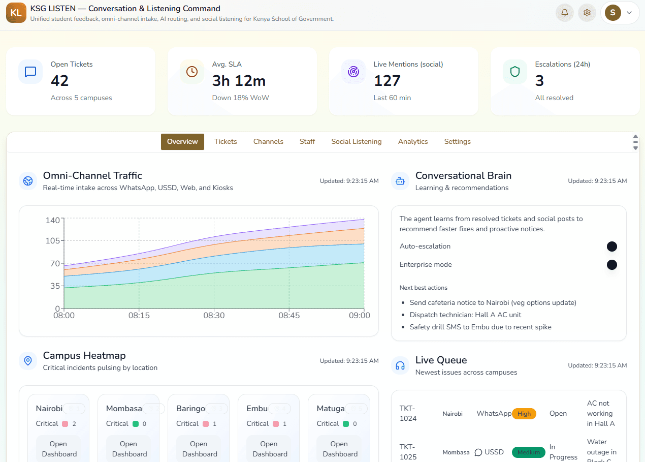This screenshot has height=462, width=645.
Task: Click the Campus Heatmap location pin icon
Action: click(x=28, y=361)
